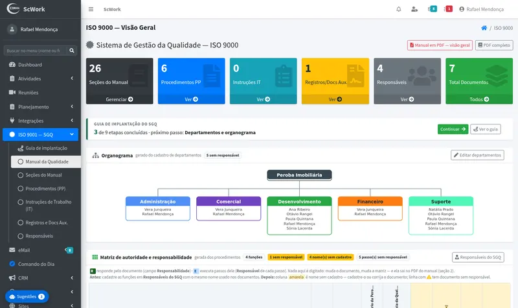Select Instruções de Trabalho (IT) item
The height and width of the screenshot is (308, 518).
click(x=45, y=206)
